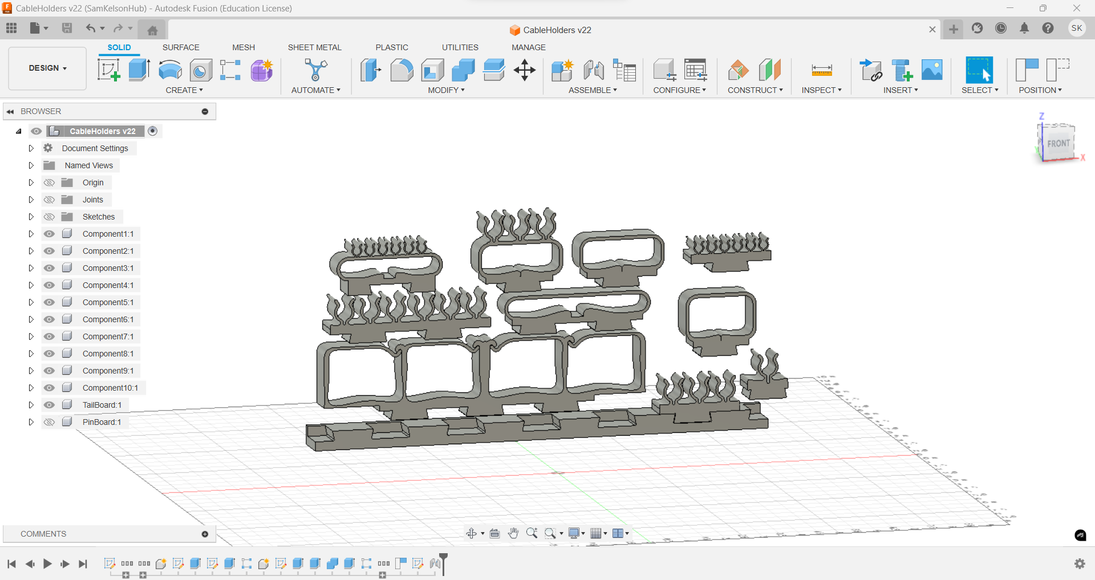Image resolution: width=1095 pixels, height=580 pixels.
Task: Expand the Document Settings node
Action: click(31, 148)
